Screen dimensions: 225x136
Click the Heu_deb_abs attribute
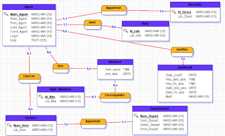175,79
